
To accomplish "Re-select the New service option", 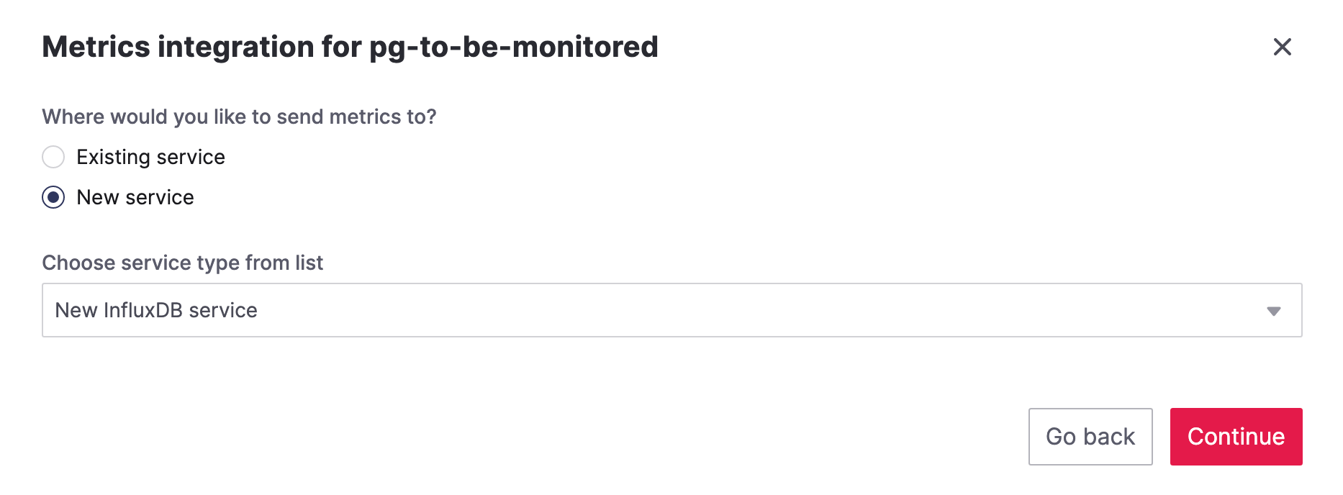I will point(53,198).
